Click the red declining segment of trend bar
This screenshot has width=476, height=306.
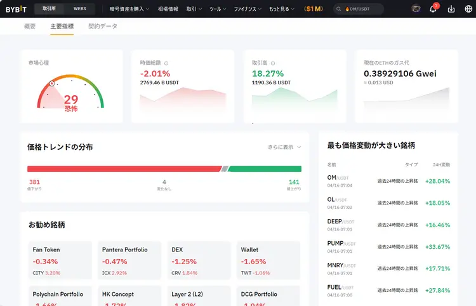pos(124,169)
